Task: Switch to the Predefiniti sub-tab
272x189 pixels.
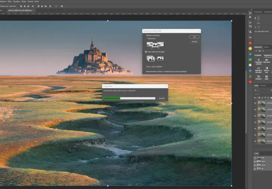Action: point(258,55)
